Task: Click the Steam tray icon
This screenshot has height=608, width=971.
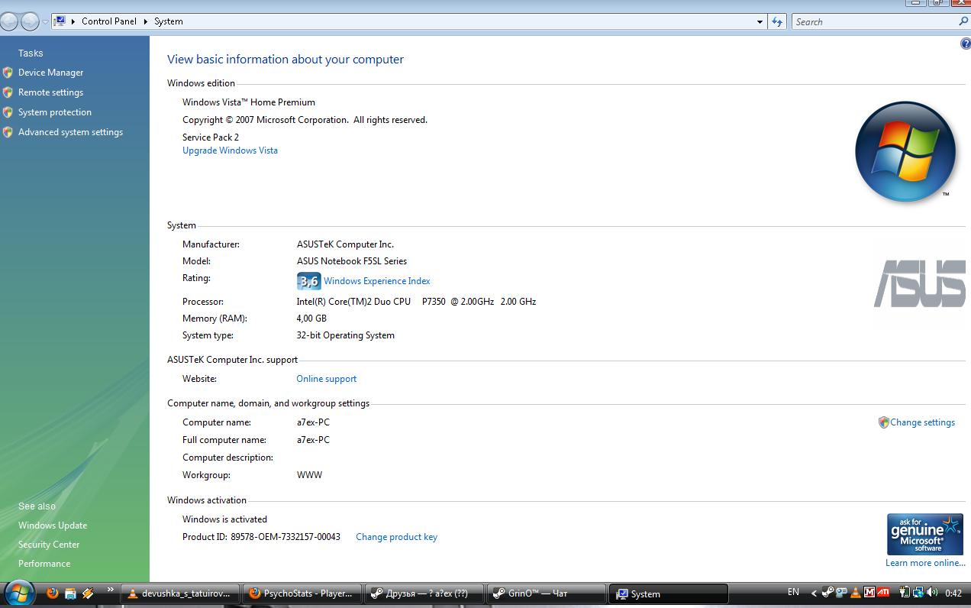Action: click(828, 593)
